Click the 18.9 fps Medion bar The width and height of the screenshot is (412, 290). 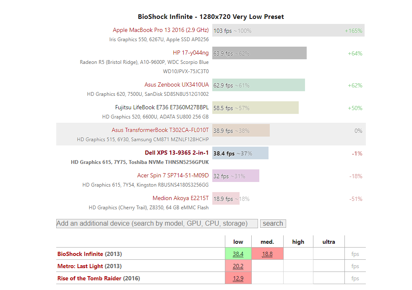(226, 198)
